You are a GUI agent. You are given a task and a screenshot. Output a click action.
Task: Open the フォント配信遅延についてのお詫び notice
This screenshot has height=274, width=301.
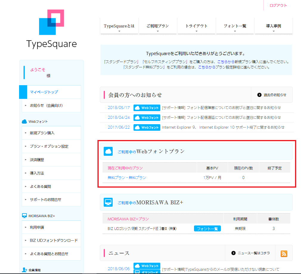[x=221, y=117]
